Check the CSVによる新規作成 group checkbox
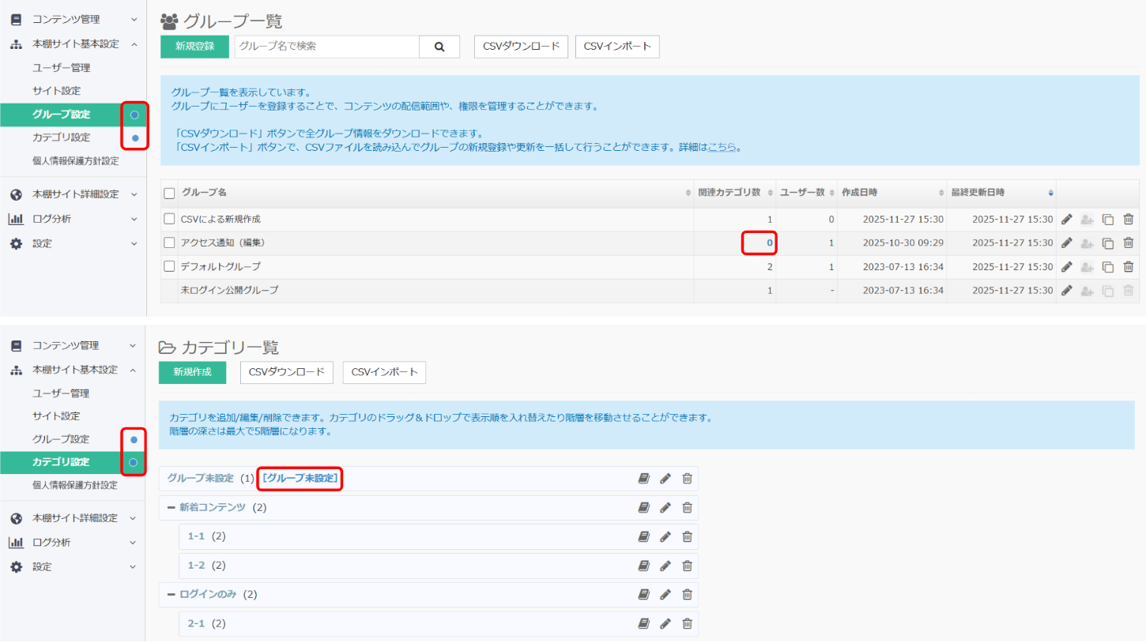Image resolution: width=1146 pixels, height=643 pixels. [169, 219]
